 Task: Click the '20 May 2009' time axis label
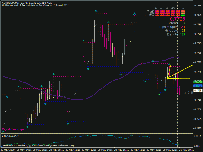point(7,150)
